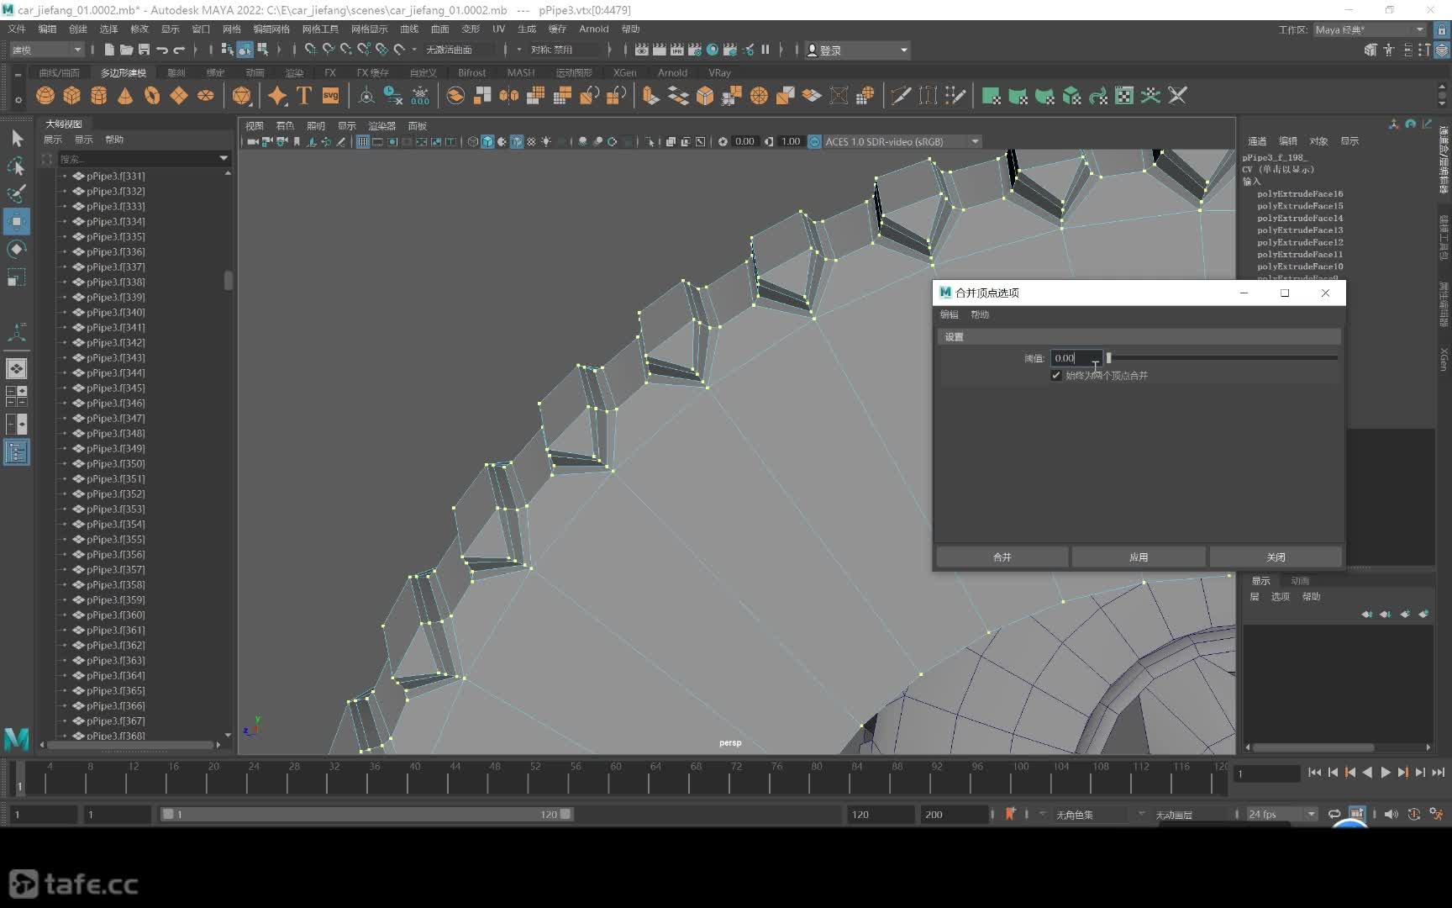
Task: Toggle the Outliner panel in sidebar
Action: [x=17, y=452]
